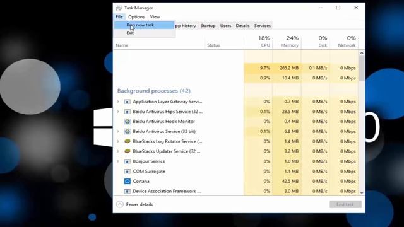Choose Run new task from File menu

[x=145, y=25]
